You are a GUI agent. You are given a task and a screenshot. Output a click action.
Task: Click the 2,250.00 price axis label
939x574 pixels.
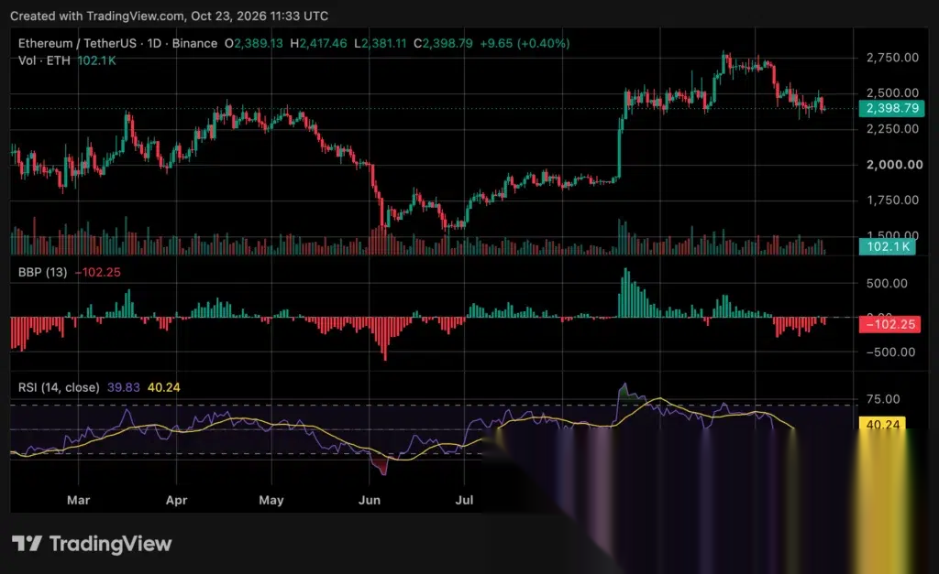coord(892,128)
